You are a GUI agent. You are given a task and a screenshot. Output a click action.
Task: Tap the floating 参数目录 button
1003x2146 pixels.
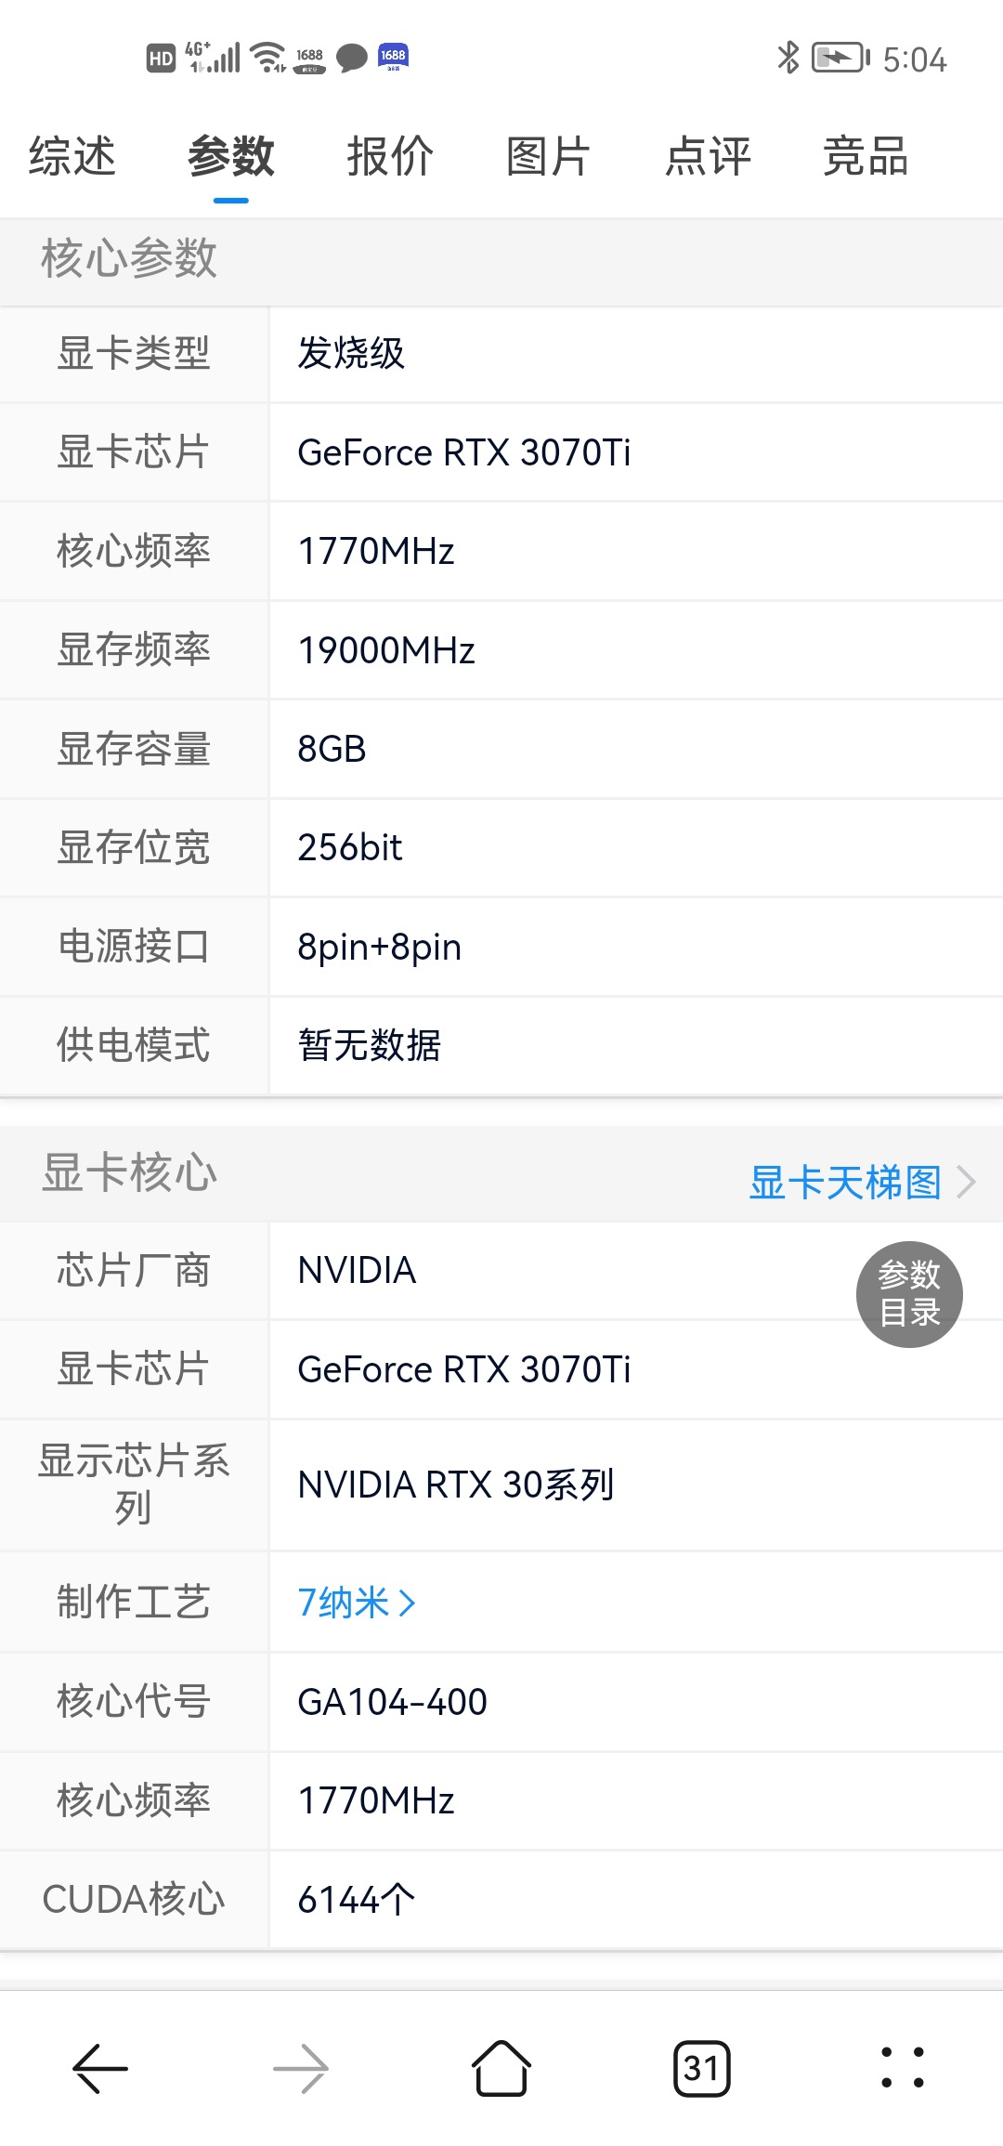pos(909,1294)
